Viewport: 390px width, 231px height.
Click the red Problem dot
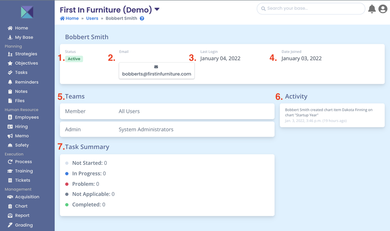(67, 184)
